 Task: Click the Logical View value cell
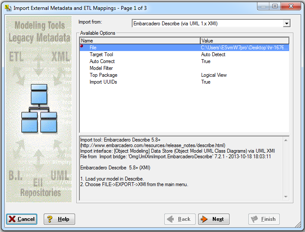coord(214,75)
